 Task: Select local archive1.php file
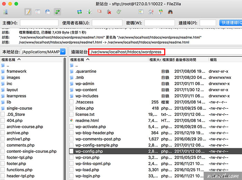point(18,139)
